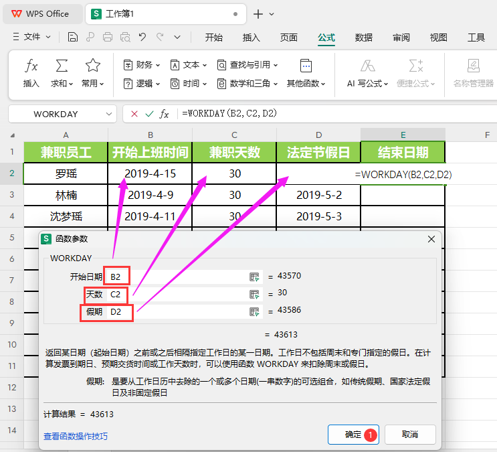The height and width of the screenshot is (452, 497).
Task: Switch to the 开始 ribbon tab
Action: 213,37
